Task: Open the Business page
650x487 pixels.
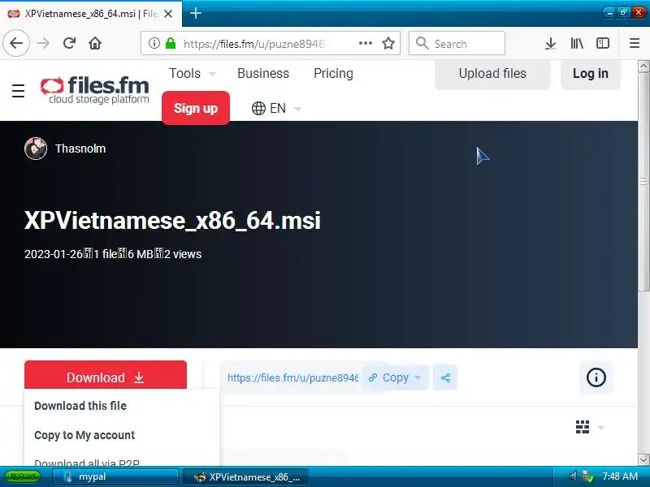Action: coord(263,74)
